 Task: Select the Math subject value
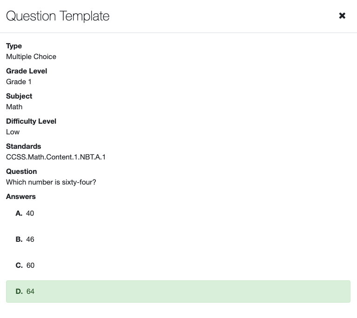(14, 107)
